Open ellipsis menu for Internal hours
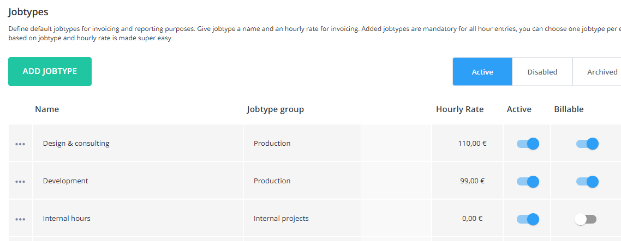The image size is (621, 241). (20, 219)
